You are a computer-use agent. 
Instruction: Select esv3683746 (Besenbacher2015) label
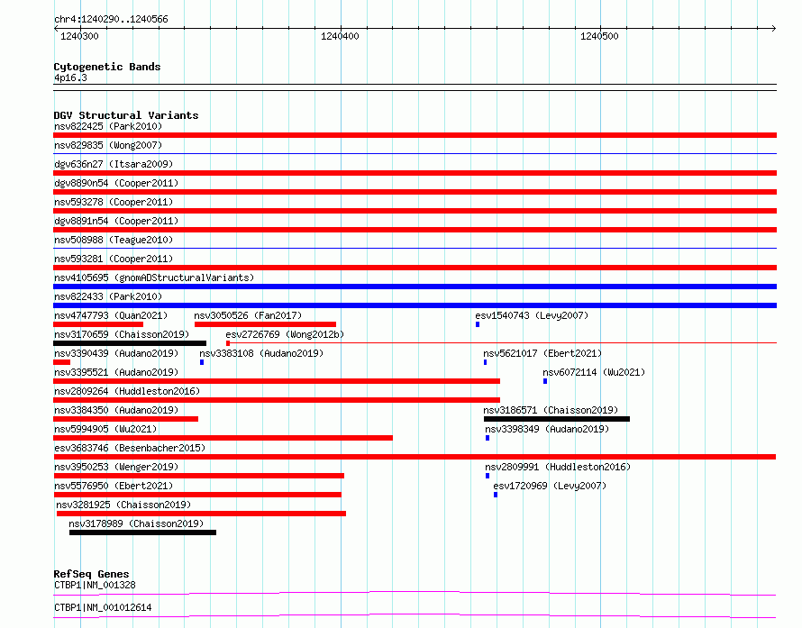(130, 448)
